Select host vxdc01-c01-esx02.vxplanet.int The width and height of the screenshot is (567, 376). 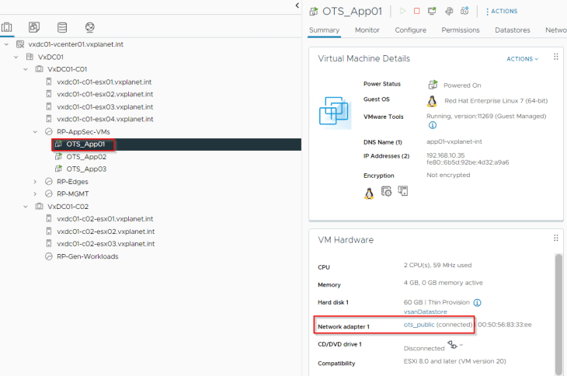coord(105,94)
